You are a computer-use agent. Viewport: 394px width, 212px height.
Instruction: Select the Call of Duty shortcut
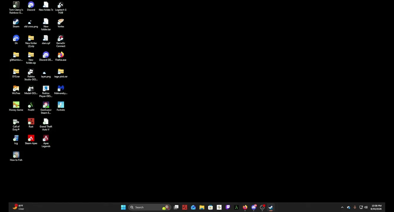(16, 125)
